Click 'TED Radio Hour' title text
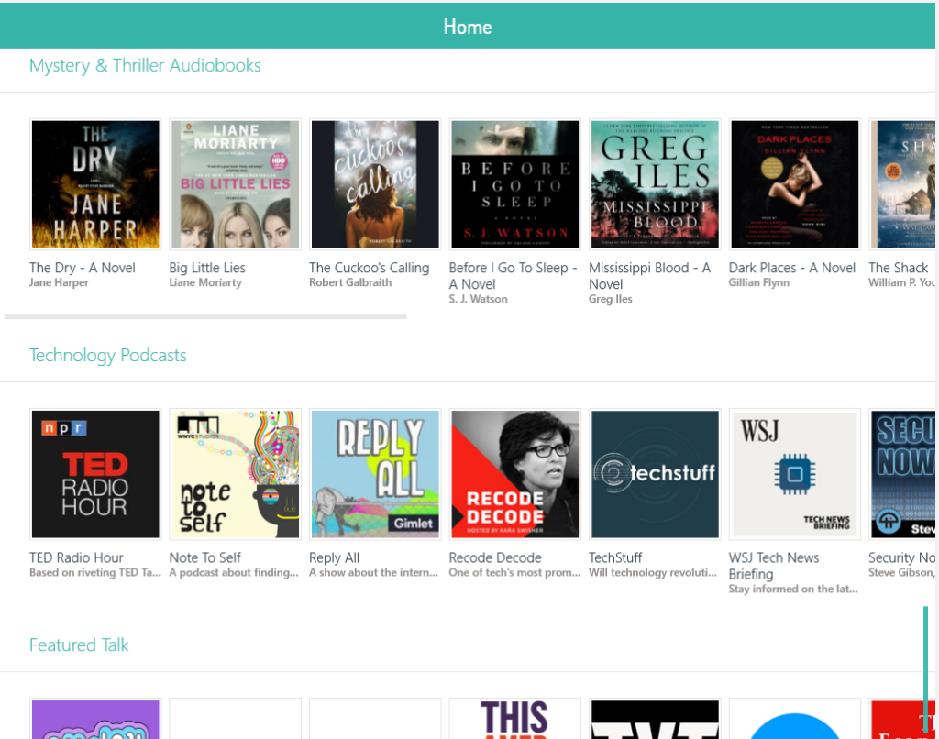 pos(76,557)
